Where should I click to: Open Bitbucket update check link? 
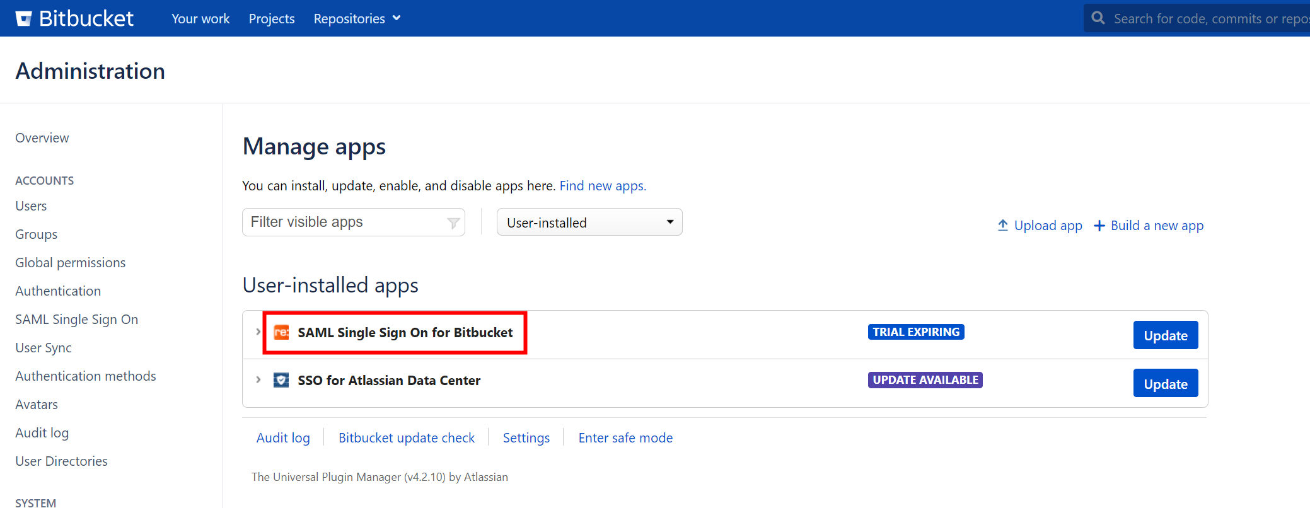coord(407,438)
